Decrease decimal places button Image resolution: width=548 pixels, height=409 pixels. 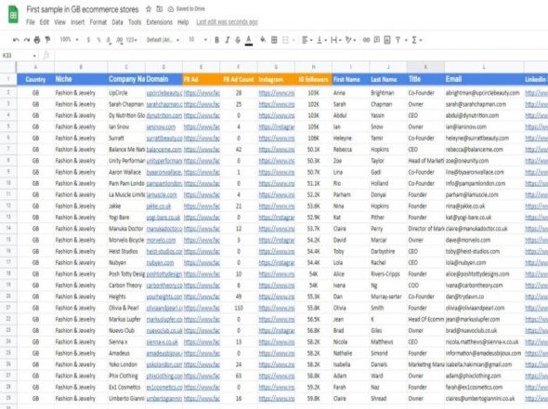pos(109,40)
